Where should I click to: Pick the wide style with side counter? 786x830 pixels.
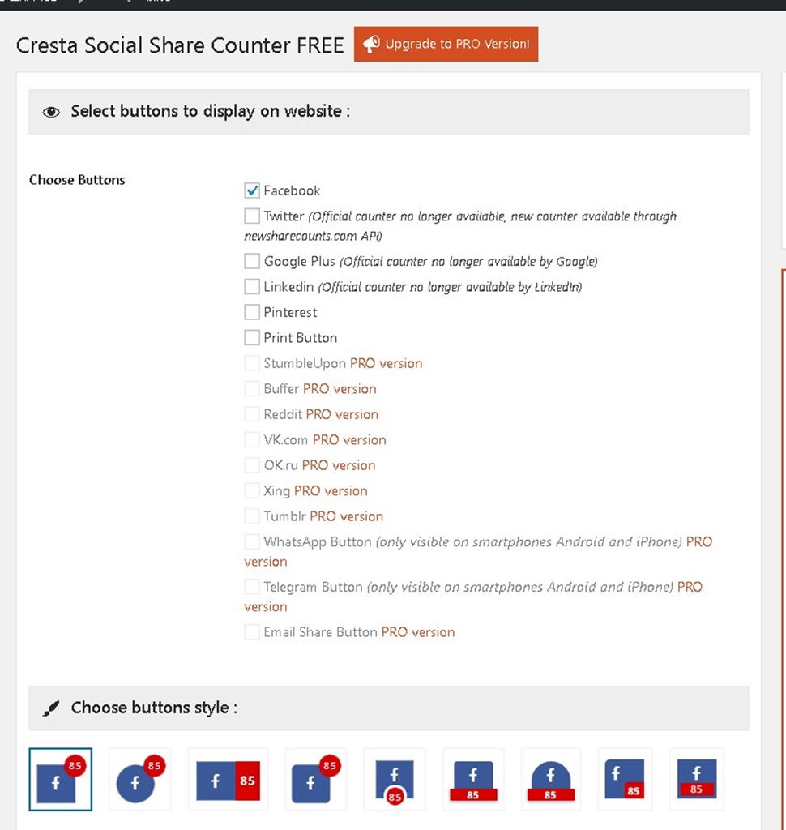(228, 780)
